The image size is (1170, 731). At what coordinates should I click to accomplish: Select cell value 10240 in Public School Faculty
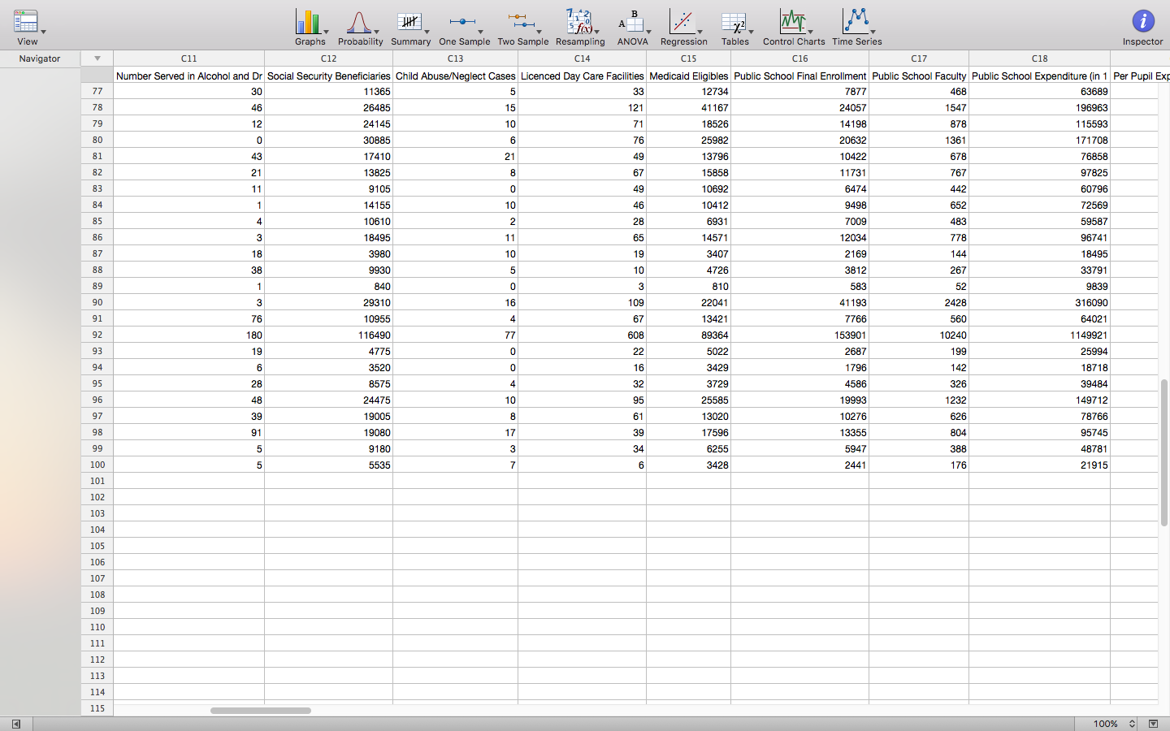point(918,335)
